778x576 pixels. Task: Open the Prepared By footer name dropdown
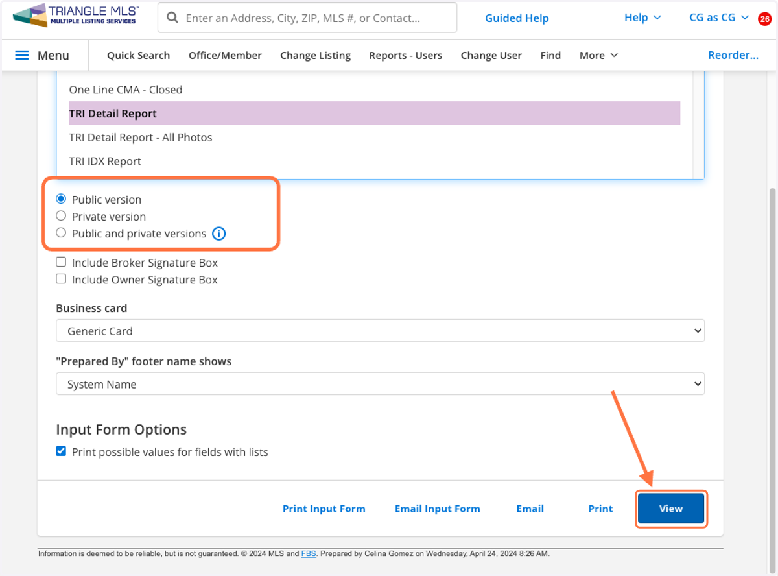point(380,384)
